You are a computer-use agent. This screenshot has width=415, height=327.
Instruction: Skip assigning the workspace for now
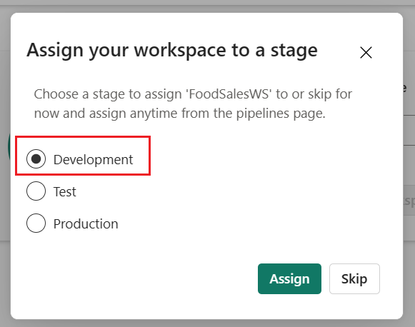[x=354, y=279]
